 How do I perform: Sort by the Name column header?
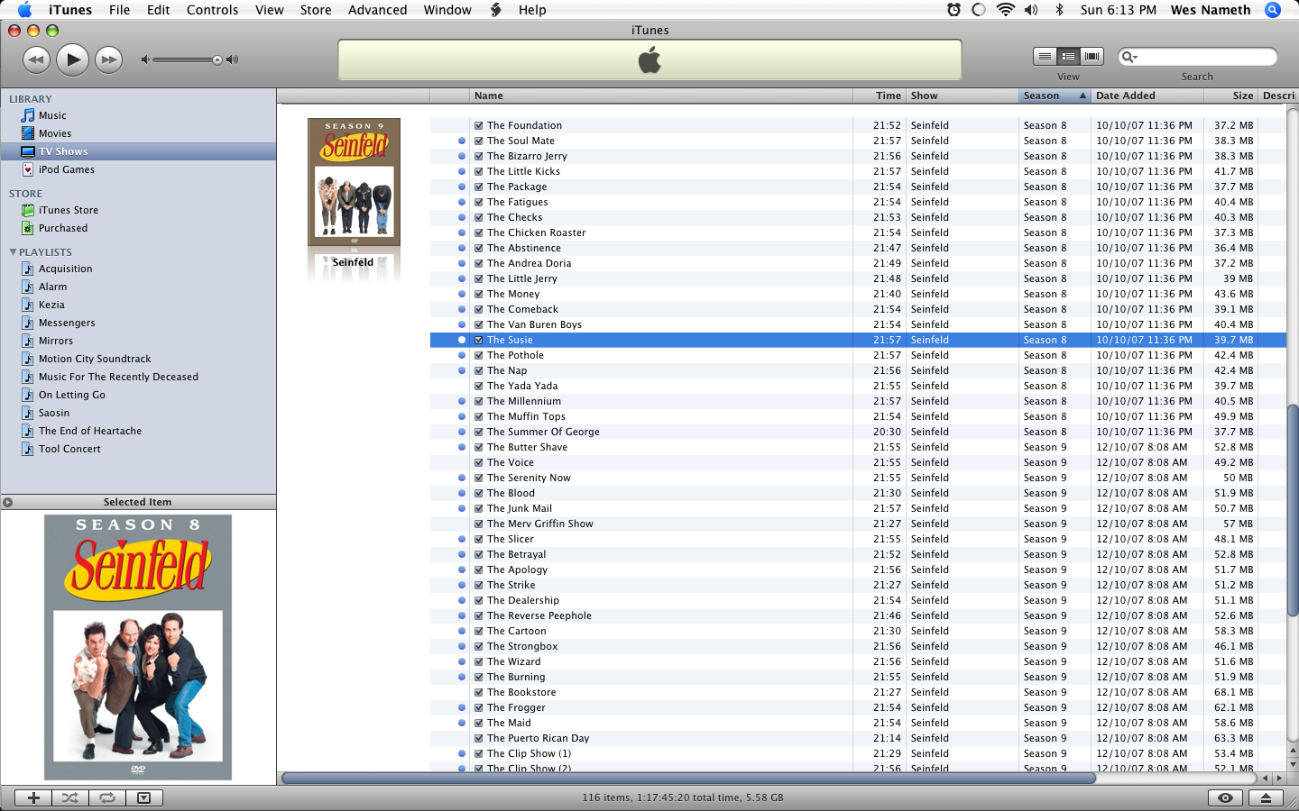coord(661,96)
